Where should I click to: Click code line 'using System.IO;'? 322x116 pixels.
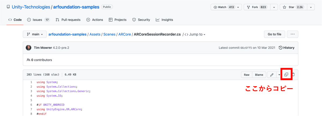coord(49,96)
